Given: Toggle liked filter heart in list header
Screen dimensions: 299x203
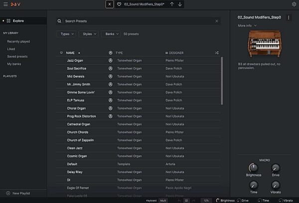Looking at the screenshot, I should click(x=61, y=53).
